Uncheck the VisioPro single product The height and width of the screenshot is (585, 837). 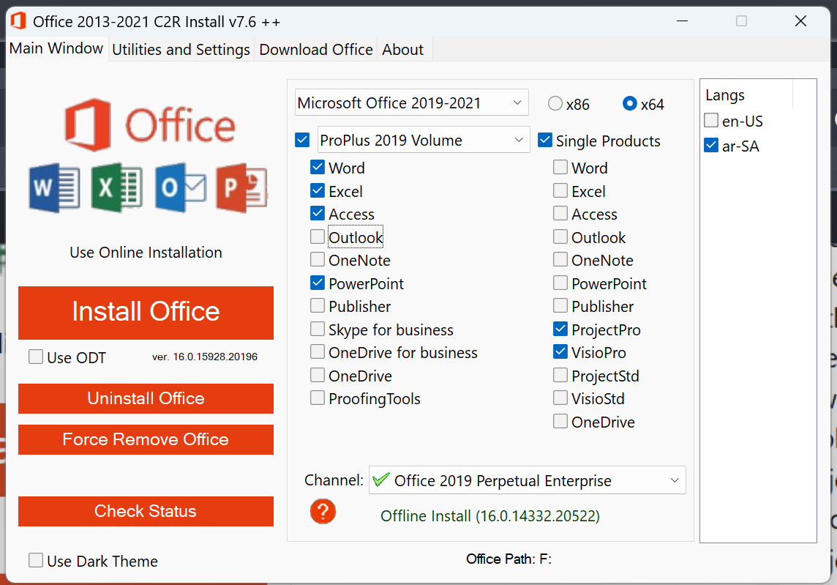[560, 352]
